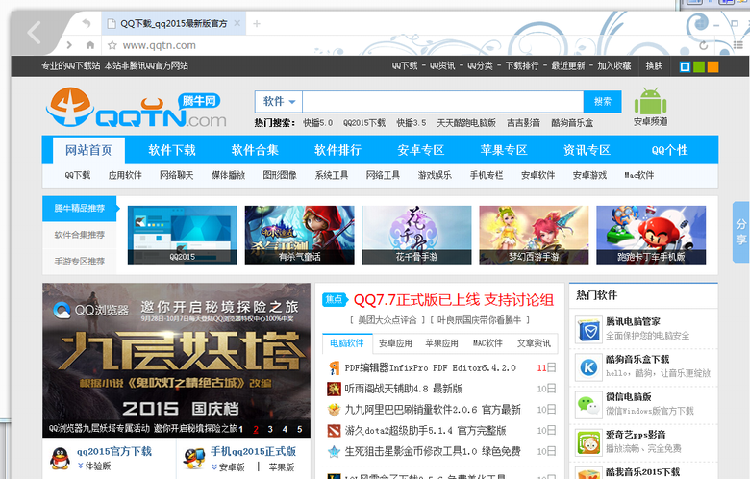Image resolution: width=750 pixels, height=479 pixels.
Task: Click the search text input field
Action: click(x=443, y=101)
